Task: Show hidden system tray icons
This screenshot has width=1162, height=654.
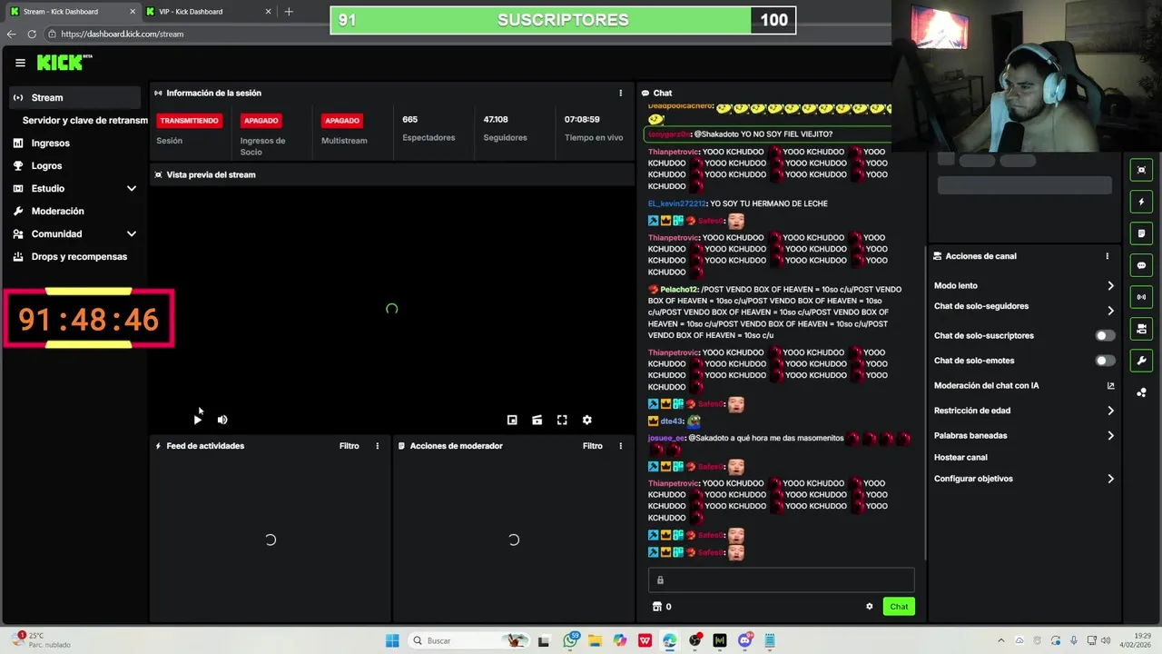Action: (1001, 640)
